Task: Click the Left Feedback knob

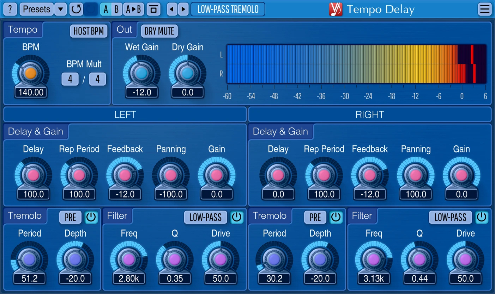Action: [x=125, y=175]
